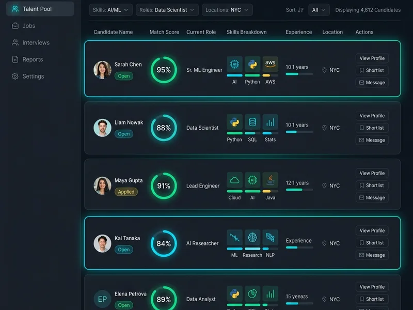Click Displaying 4,812 Candidates text
Screen dimensions: 413x310
(368, 10)
